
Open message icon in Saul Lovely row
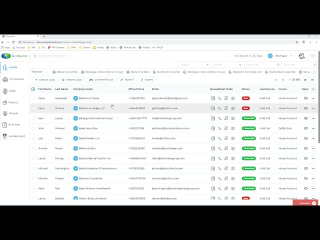pyautogui.click(x=226, y=118)
